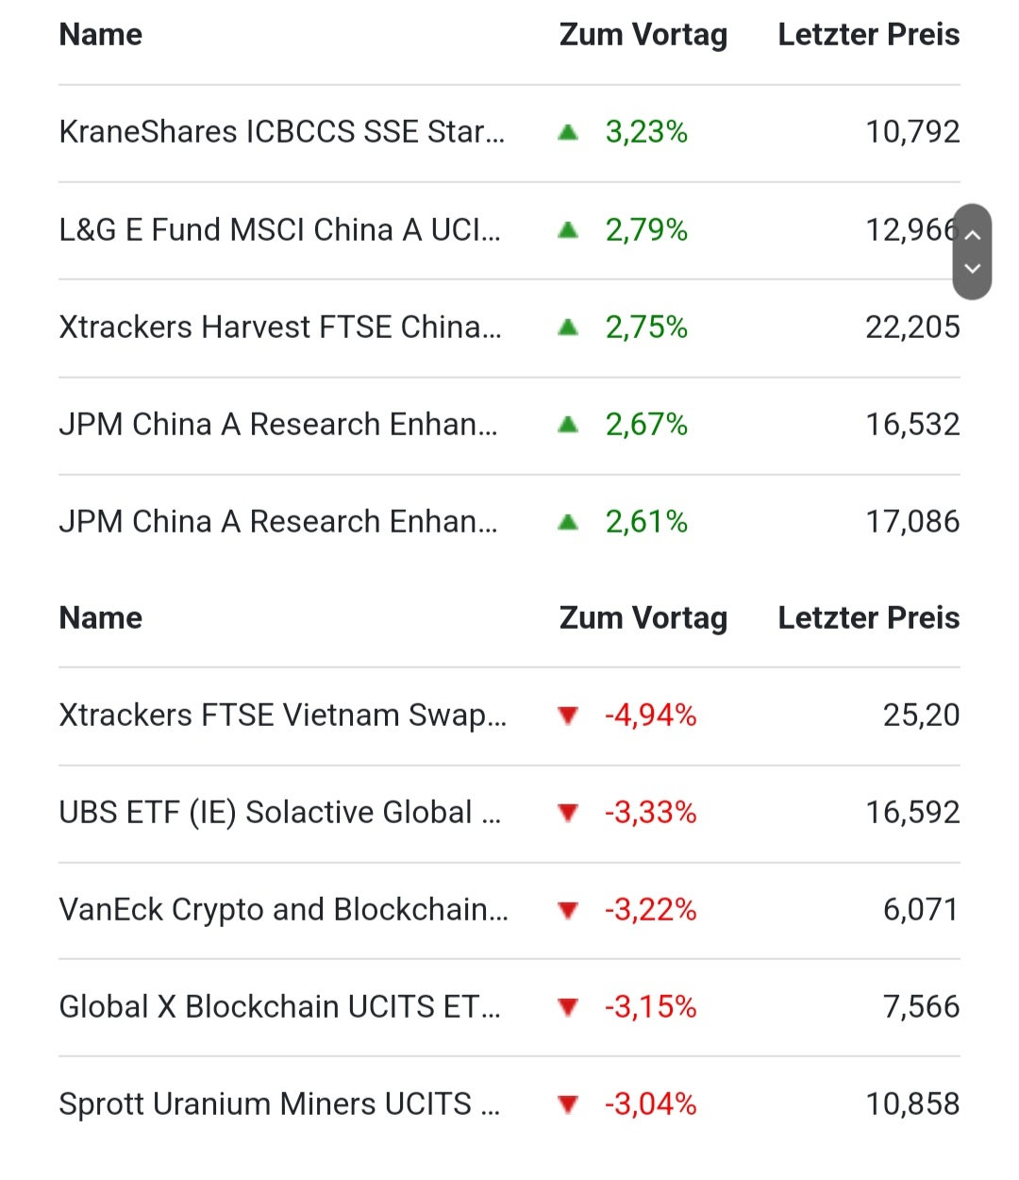Open Xtrackers FTSE Vietnam Swap ETF
This screenshot has height=1180, width=1019.
point(282,716)
